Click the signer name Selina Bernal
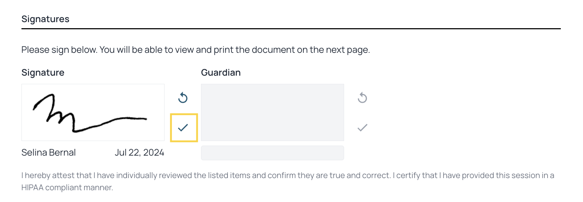583x202 pixels. pyautogui.click(x=49, y=152)
